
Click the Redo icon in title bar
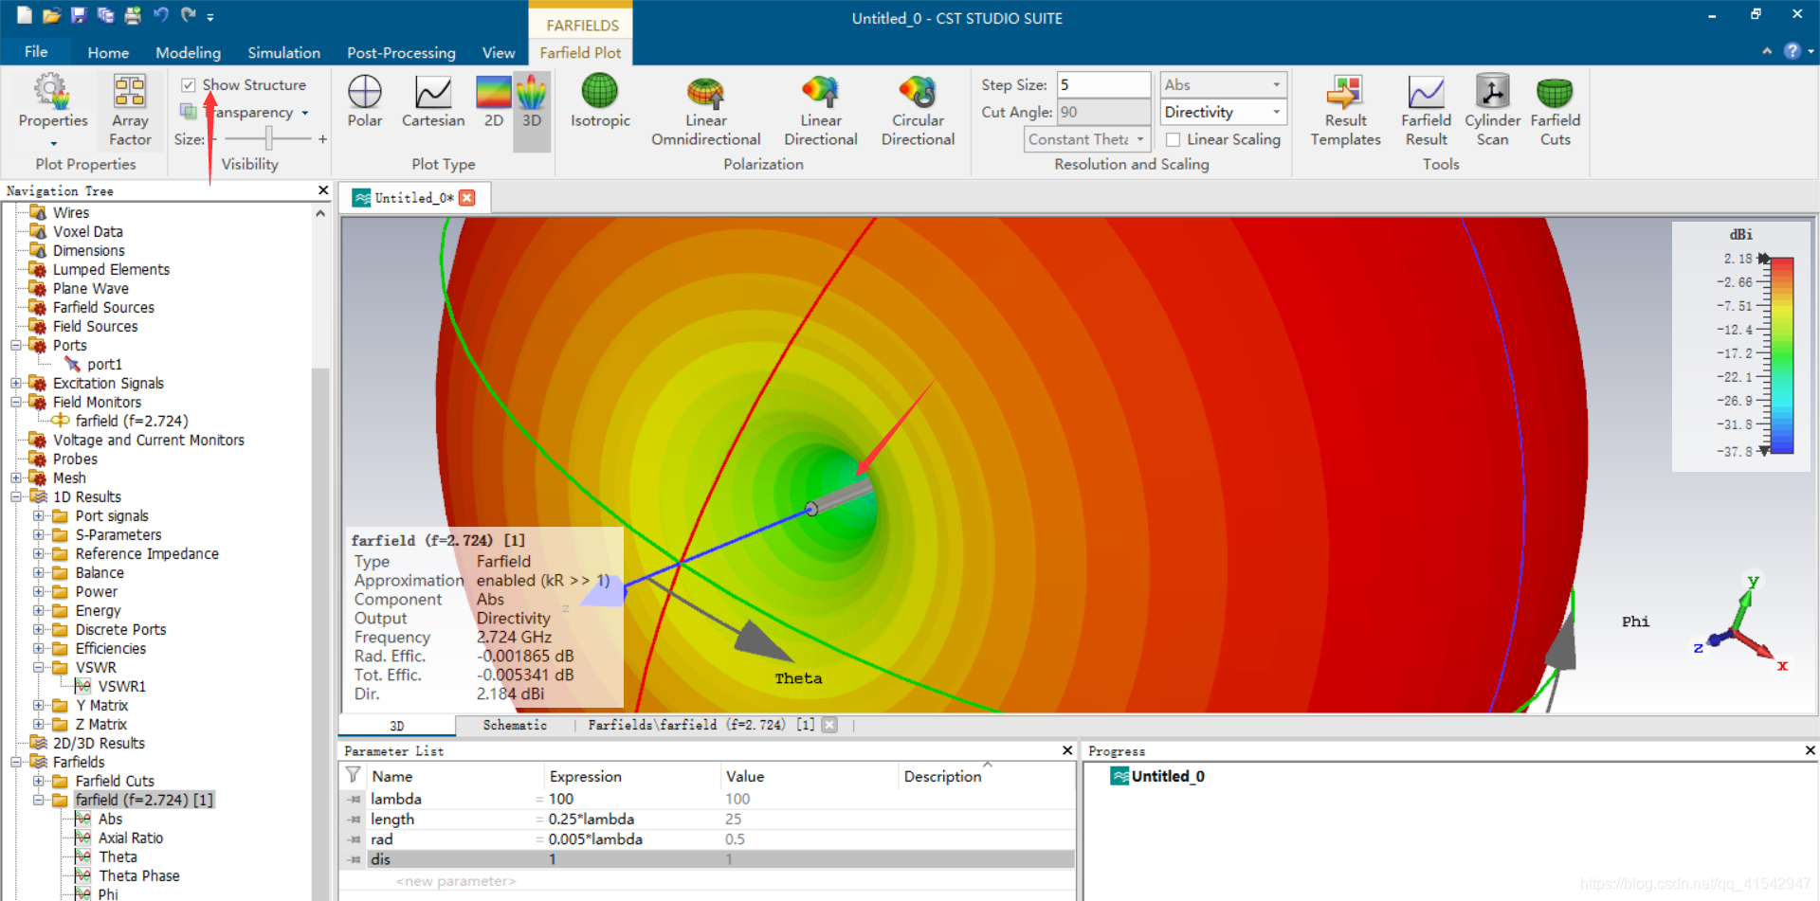coord(188,15)
